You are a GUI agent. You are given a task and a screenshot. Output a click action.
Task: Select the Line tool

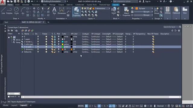click(3, 10)
